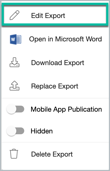Choose Open in Microsoft Word
The height and width of the screenshot is (171, 110).
point(65,39)
